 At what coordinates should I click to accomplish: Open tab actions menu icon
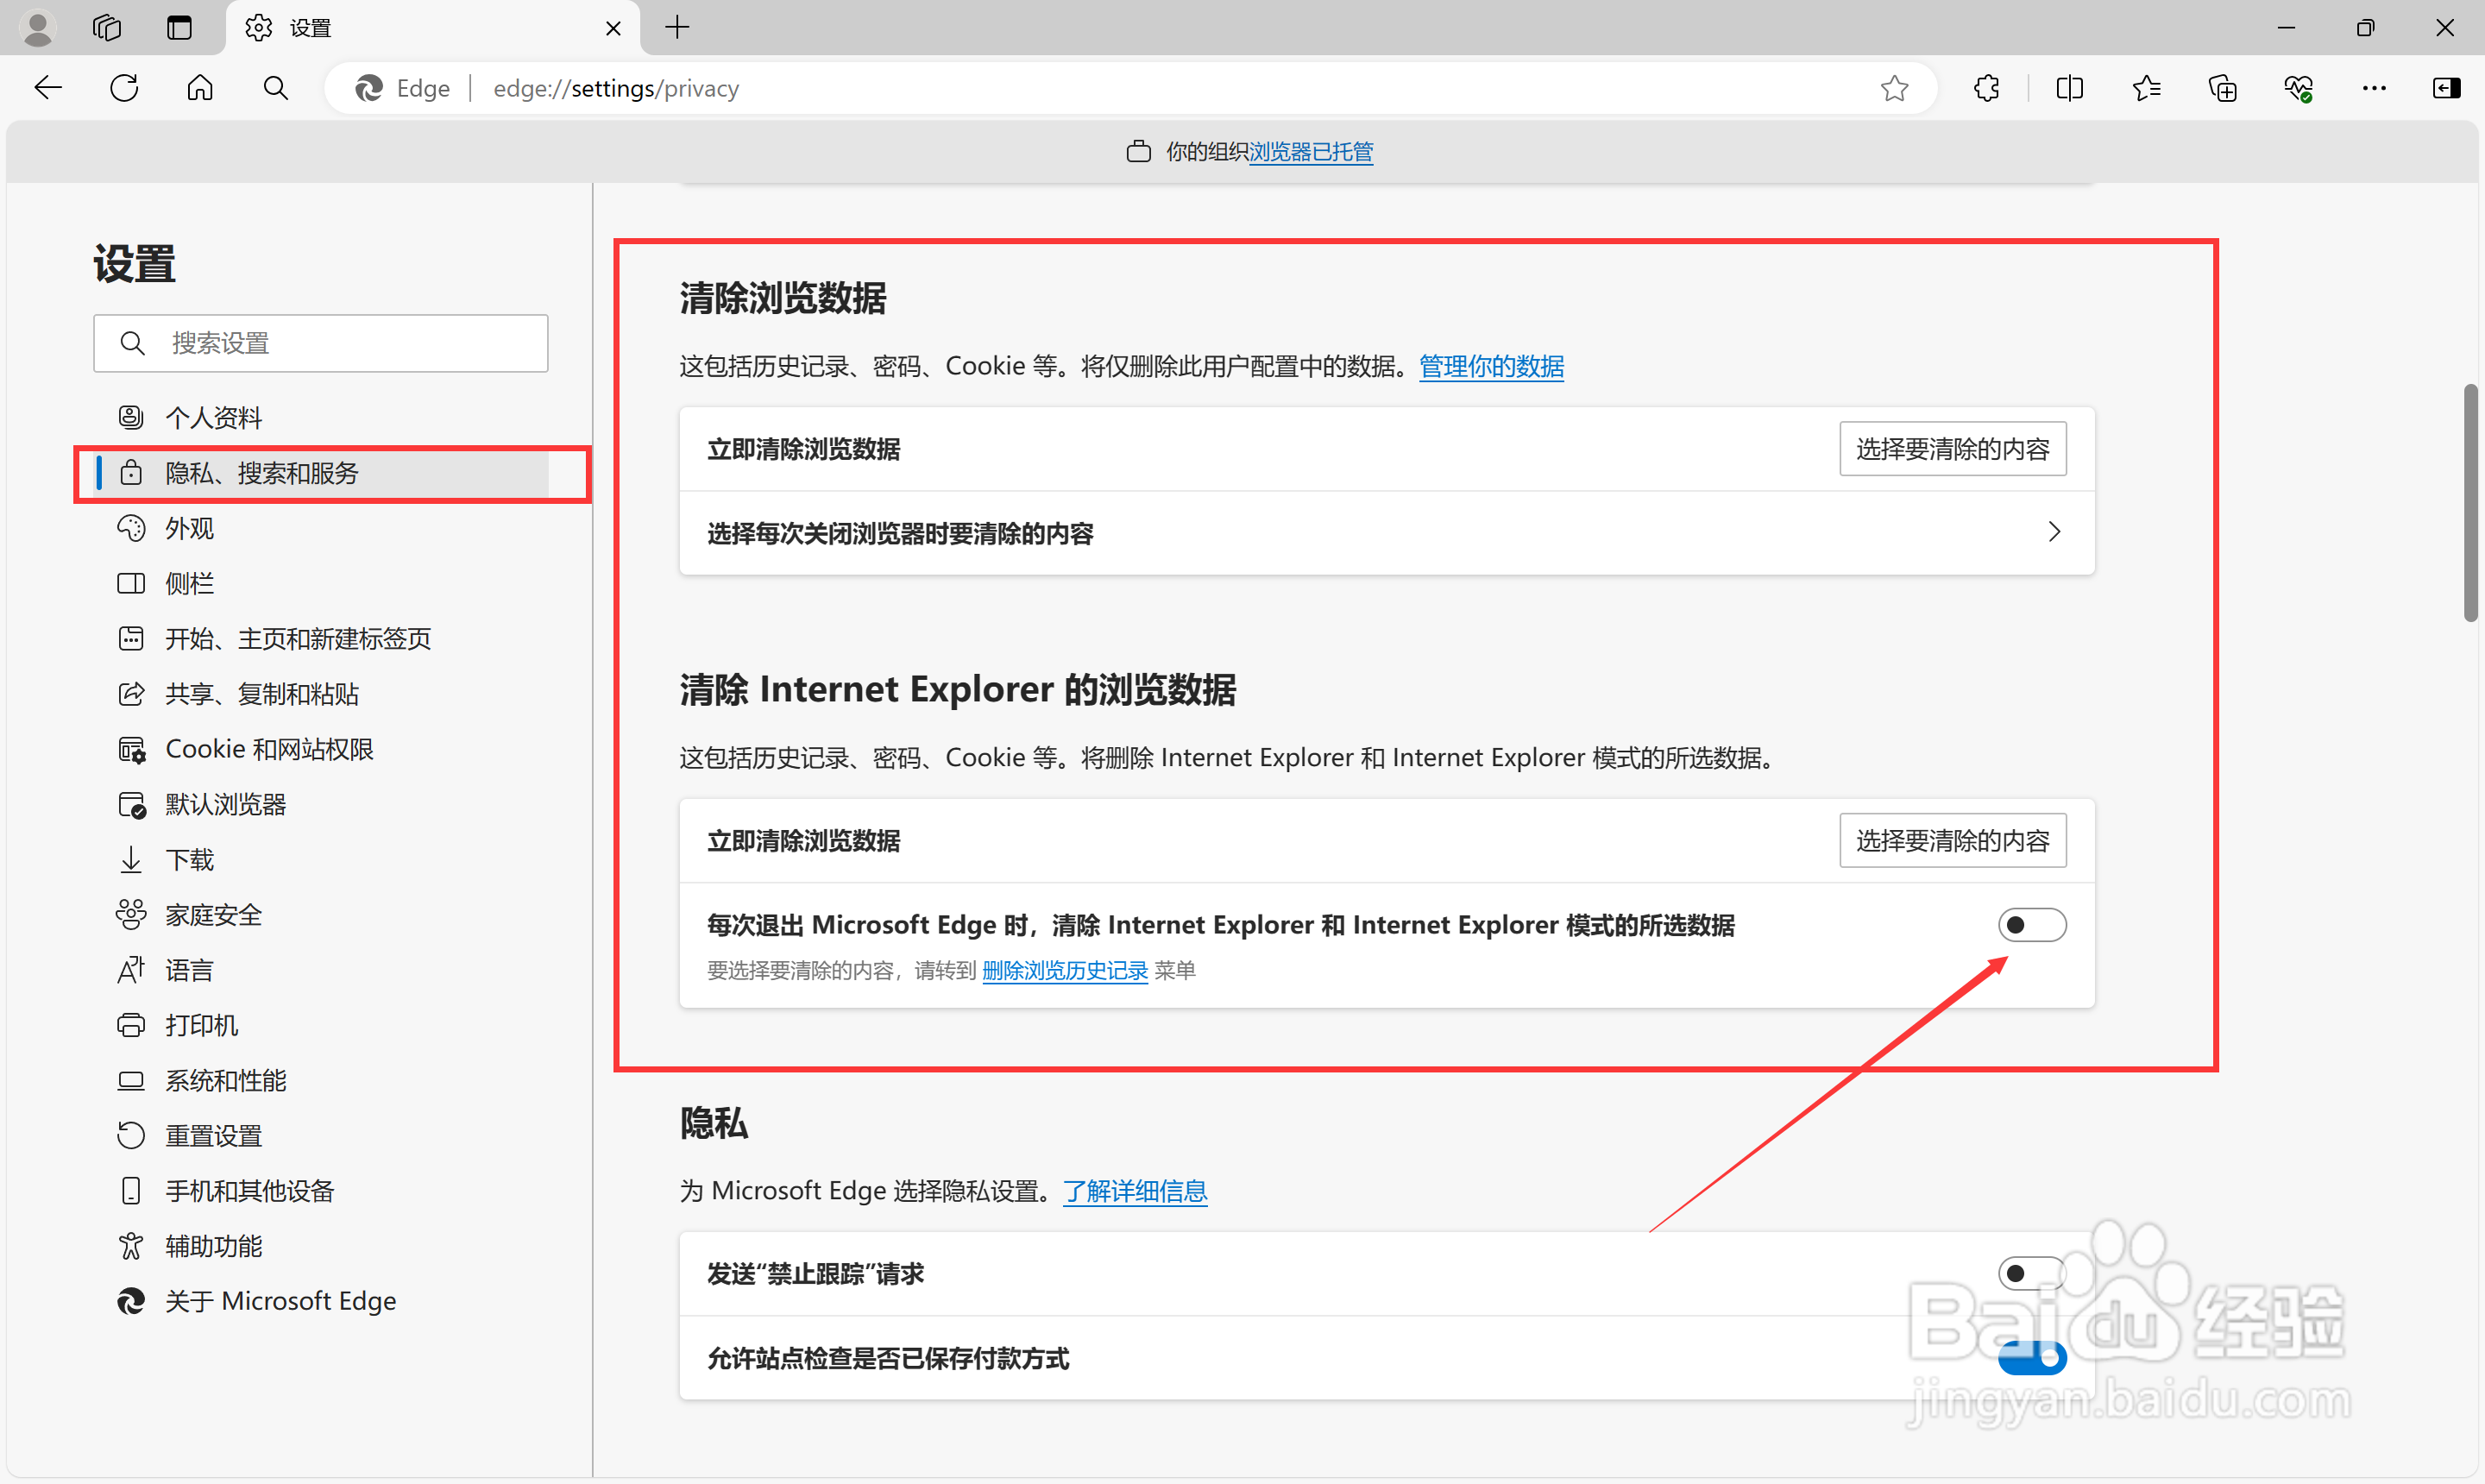180,27
